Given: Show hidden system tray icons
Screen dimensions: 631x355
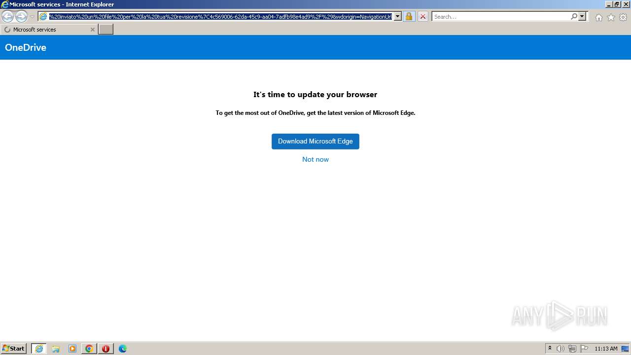Looking at the screenshot, I should (x=550, y=349).
